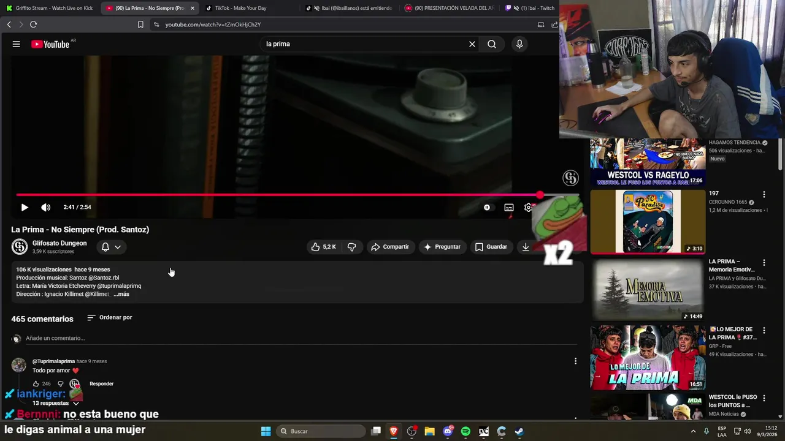Image resolution: width=785 pixels, height=441 pixels.
Task: Clear the 'la prima' search text
Action: pyautogui.click(x=472, y=44)
